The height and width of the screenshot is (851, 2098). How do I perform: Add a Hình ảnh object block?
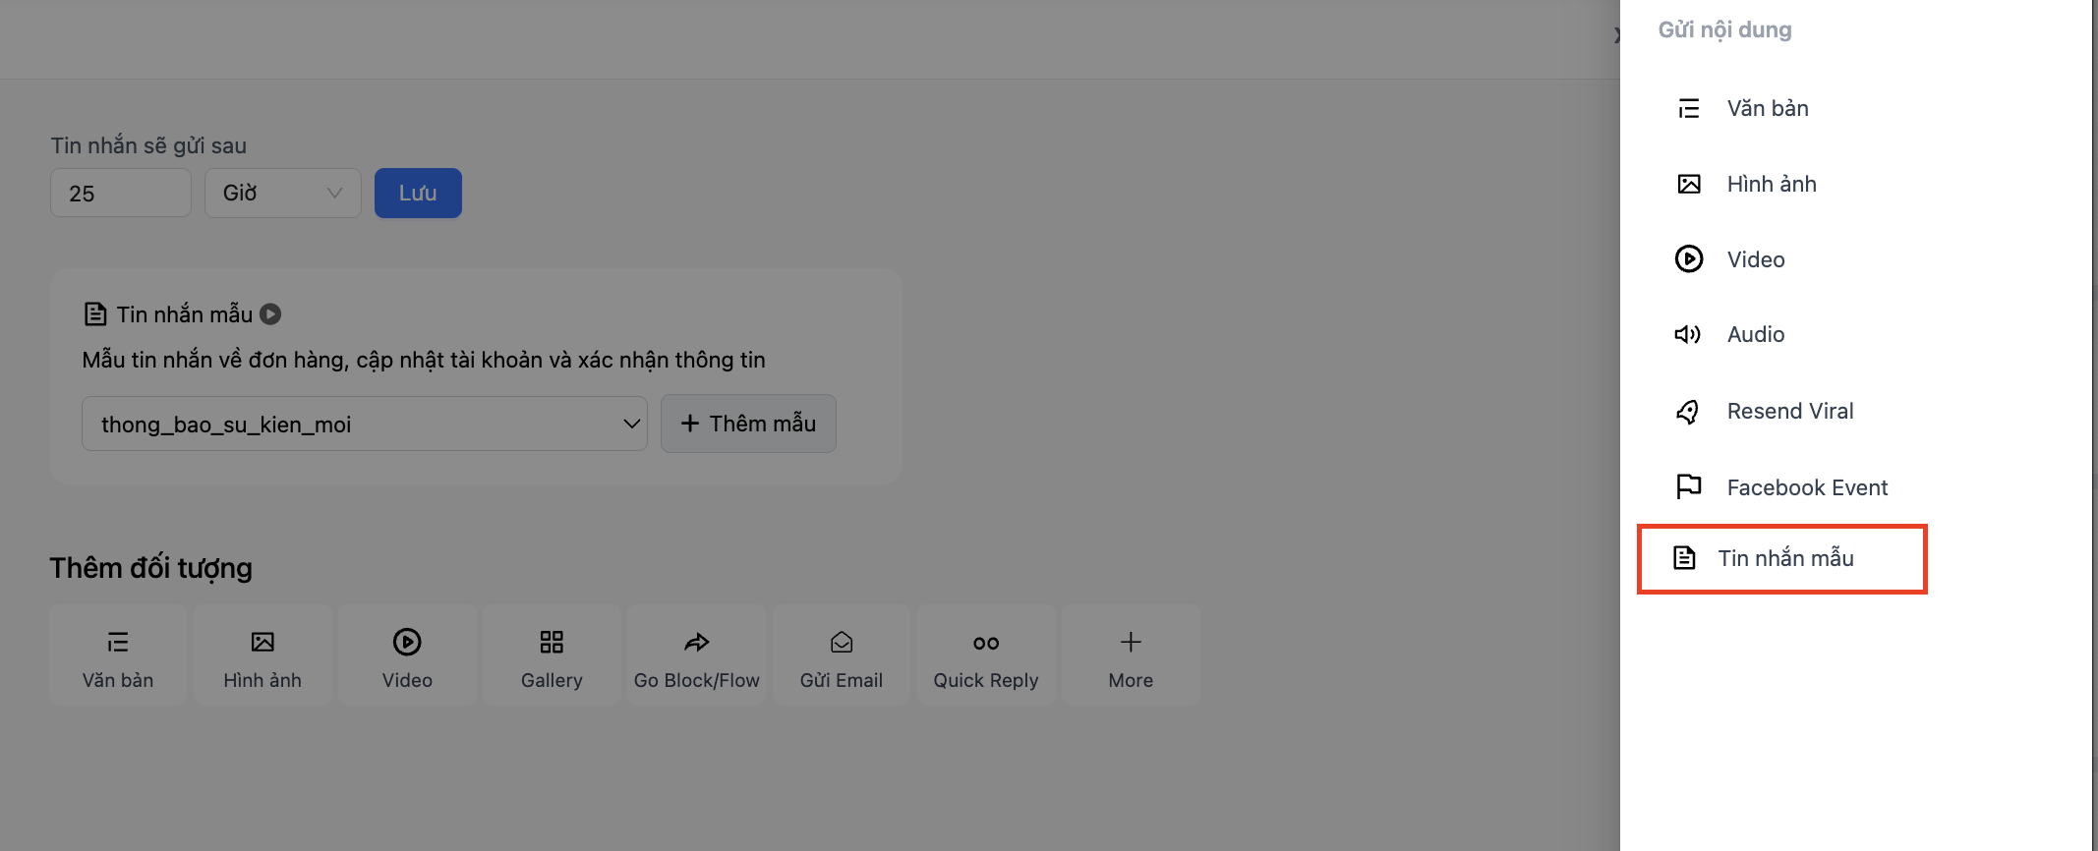[262, 655]
